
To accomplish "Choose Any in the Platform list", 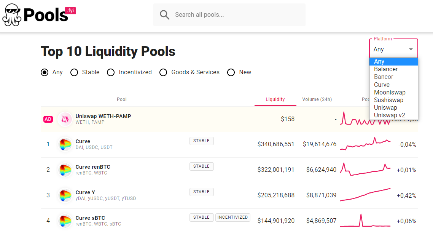I will click(x=393, y=61).
